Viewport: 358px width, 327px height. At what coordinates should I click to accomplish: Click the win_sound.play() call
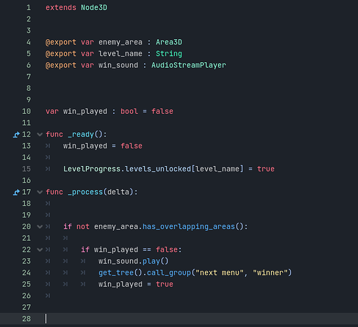[x=134, y=261]
